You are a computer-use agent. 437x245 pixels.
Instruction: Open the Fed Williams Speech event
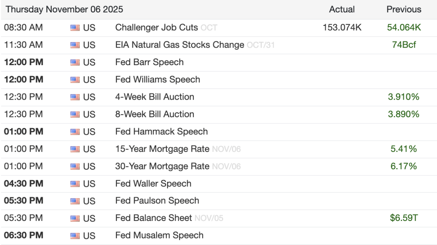pos(157,79)
